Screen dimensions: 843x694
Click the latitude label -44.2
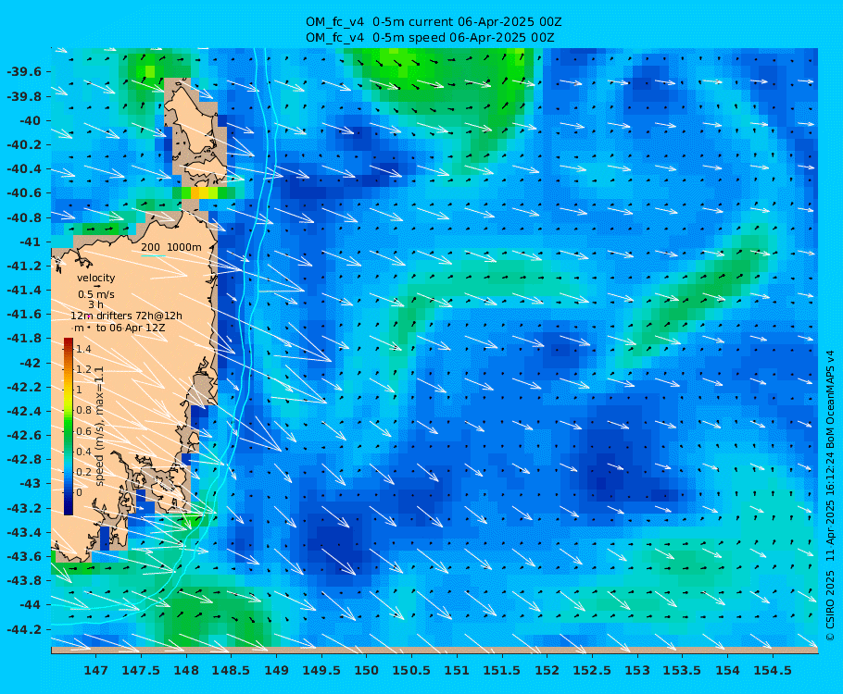click(24, 629)
